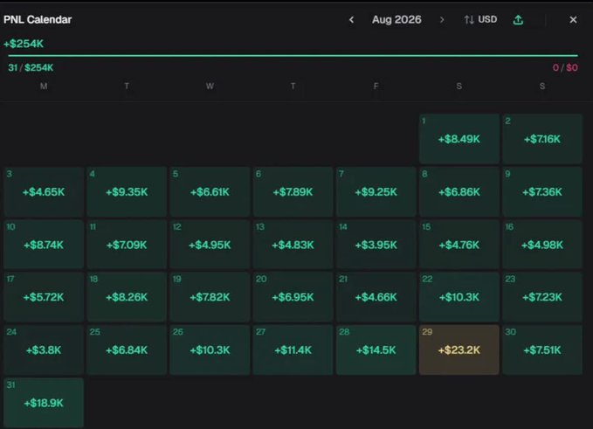
Task: Toggle USD currency switch
Action: coord(480,20)
